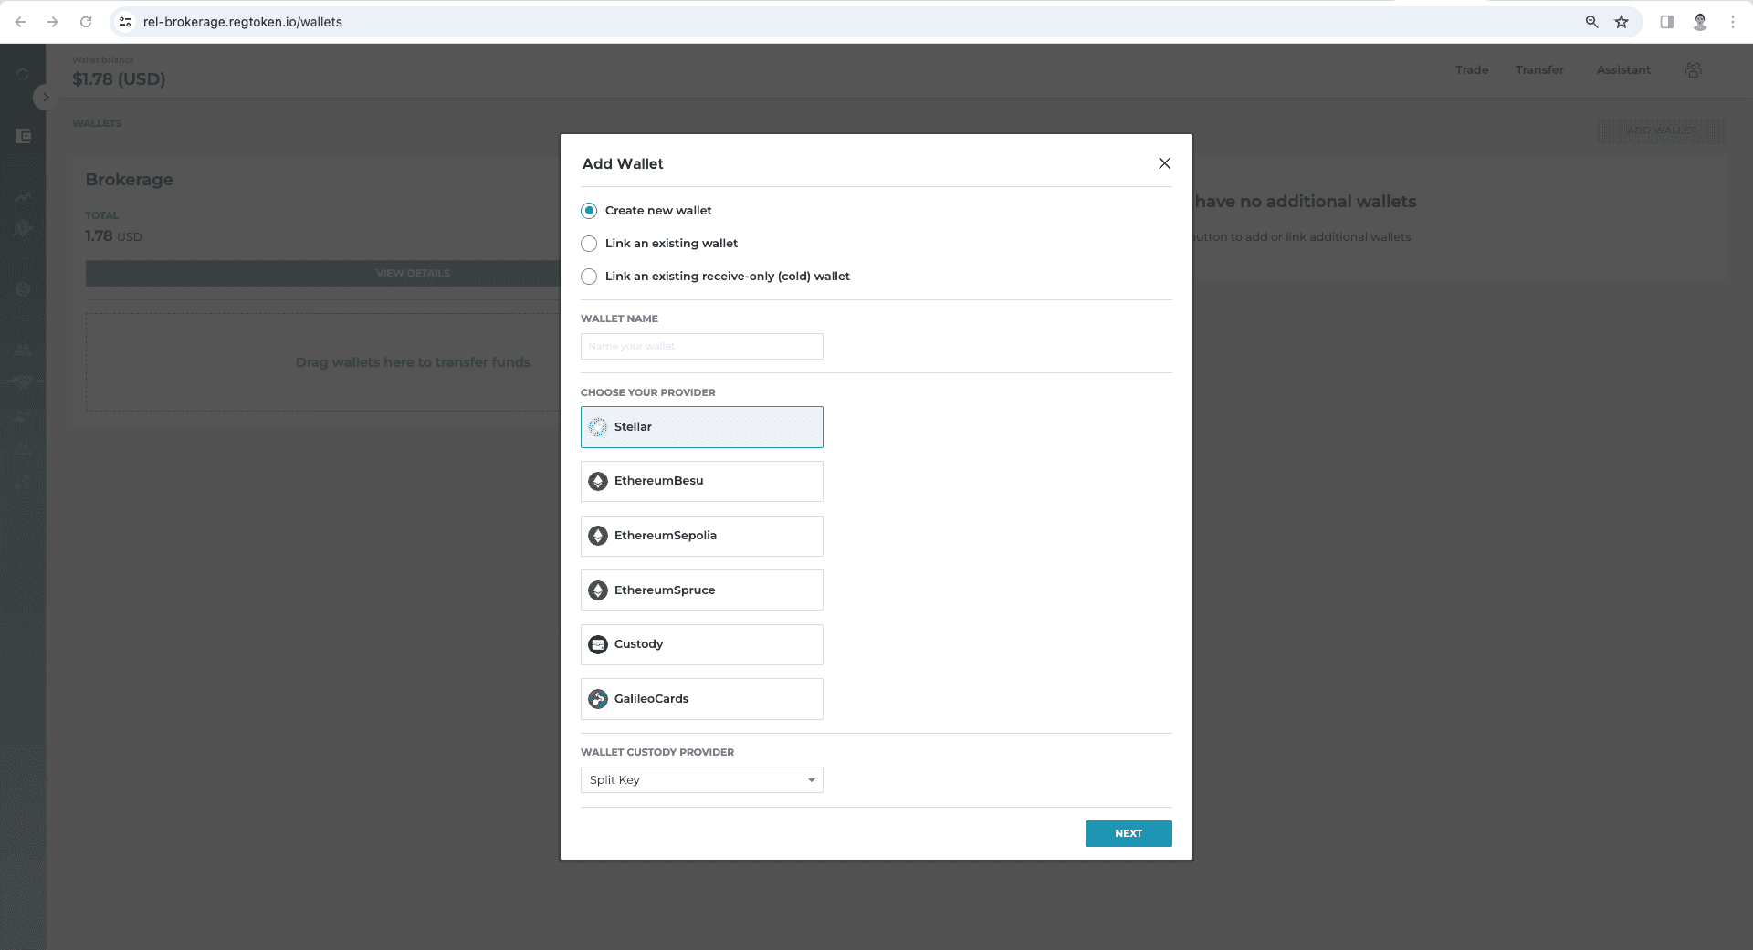Reload the page
Image resolution: width=1753 pixels, height=950 pixels.
tap(86, 22)
